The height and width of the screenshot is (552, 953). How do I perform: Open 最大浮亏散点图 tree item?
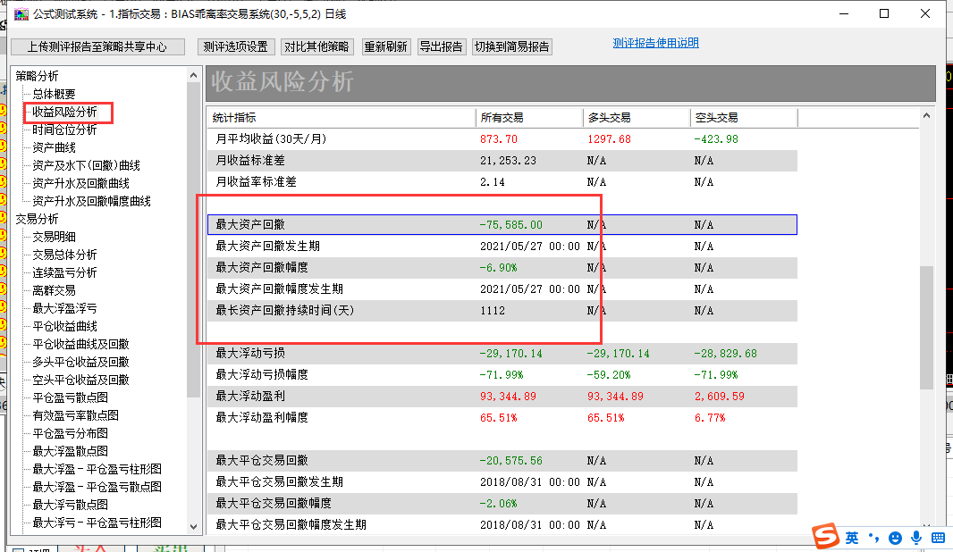[70, 505]
